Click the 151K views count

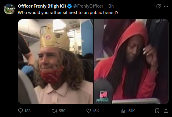coord(131,111)
